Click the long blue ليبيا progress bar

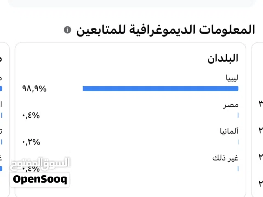click(x=160, y=88)
